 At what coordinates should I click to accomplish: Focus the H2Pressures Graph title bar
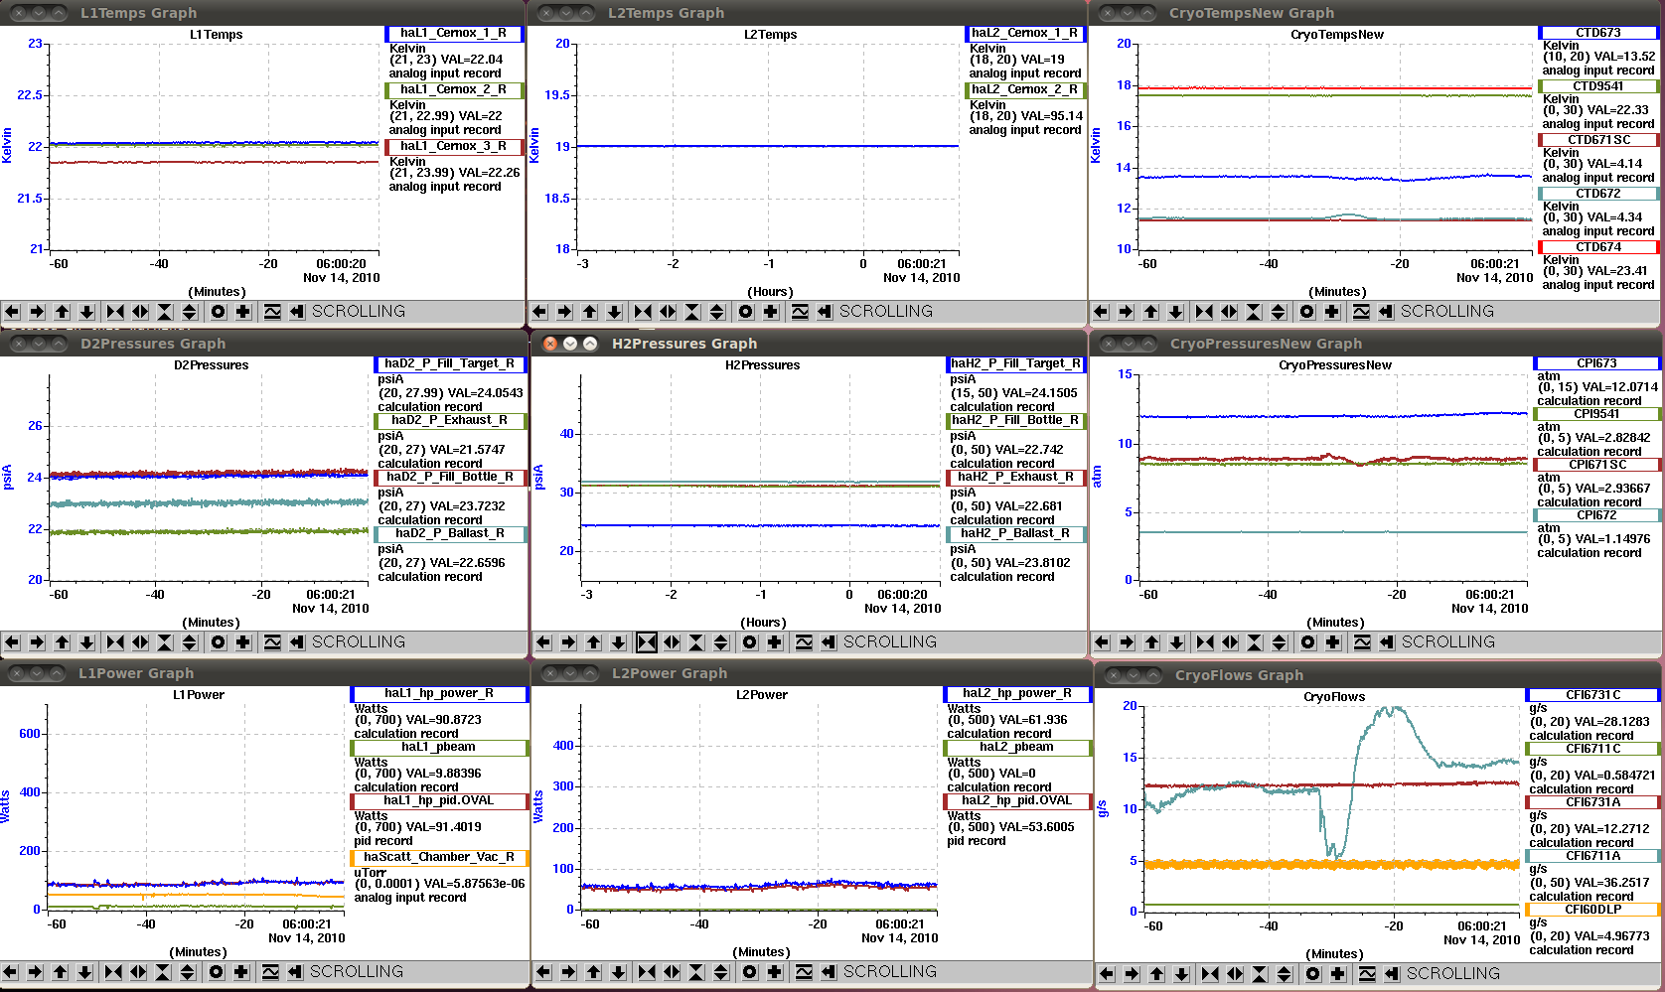809,344
